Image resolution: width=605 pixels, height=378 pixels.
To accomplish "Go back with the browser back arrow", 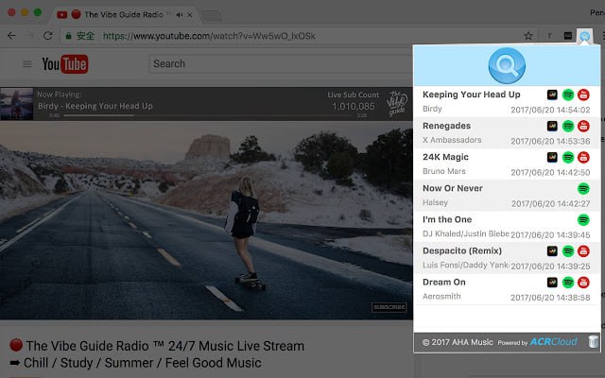I will tap(11, 36).
